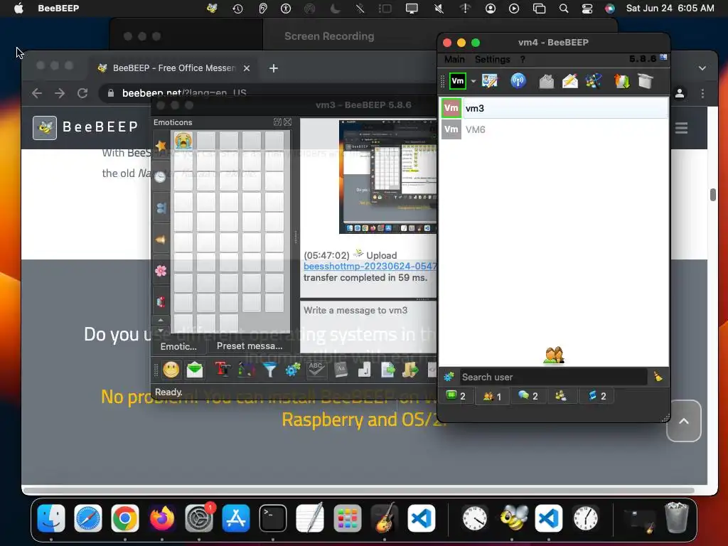This screenshot has height=546, width=728.
Task: Switch to the blue scroll tab showing 2
Action: [x=597, y=396]
